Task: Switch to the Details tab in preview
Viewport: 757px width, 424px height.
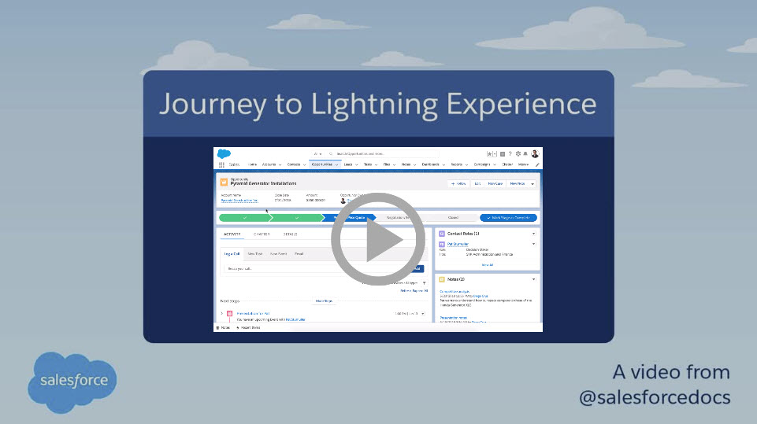Action: 290,234
